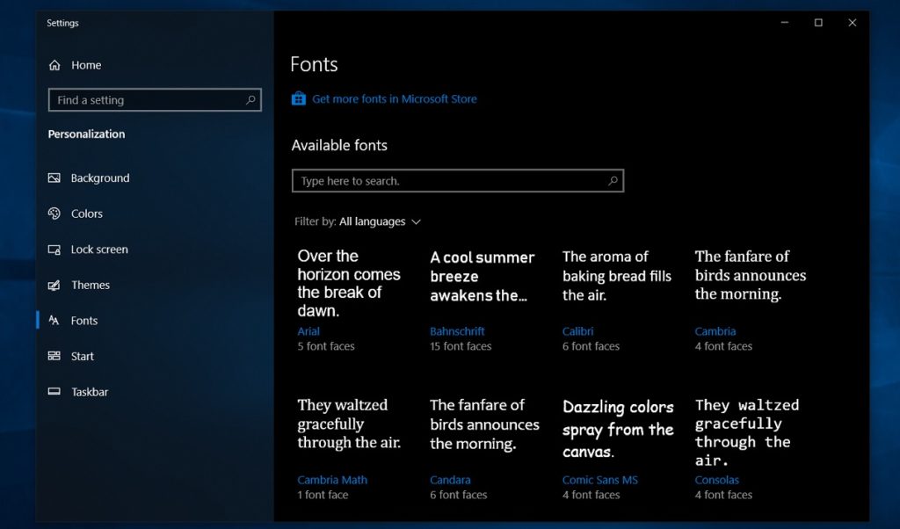Select the Consolas font link
This screenshot has width=900, height=529.
click(x=716, y=480)
